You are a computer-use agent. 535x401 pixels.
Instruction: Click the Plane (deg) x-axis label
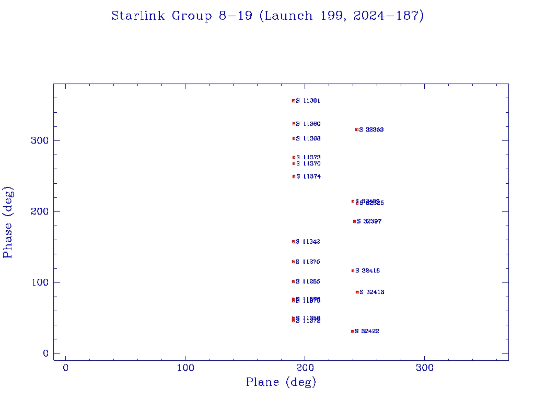click(281, 382)
